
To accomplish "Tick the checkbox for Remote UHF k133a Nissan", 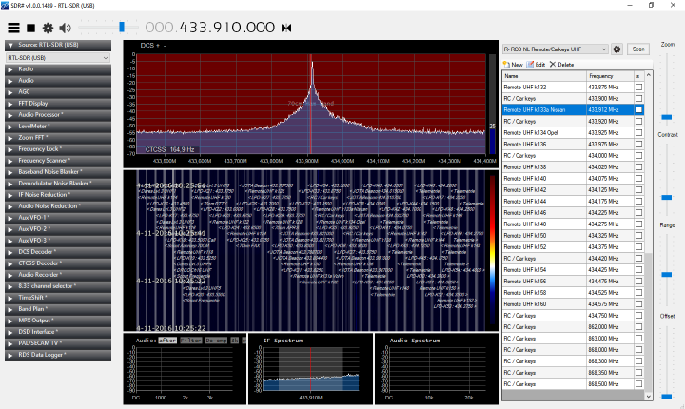I will coord(638,109).
